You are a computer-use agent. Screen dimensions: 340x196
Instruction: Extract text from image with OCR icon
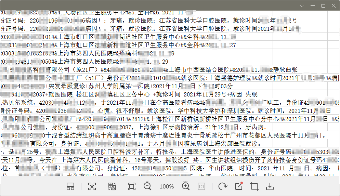click(92, 186)
